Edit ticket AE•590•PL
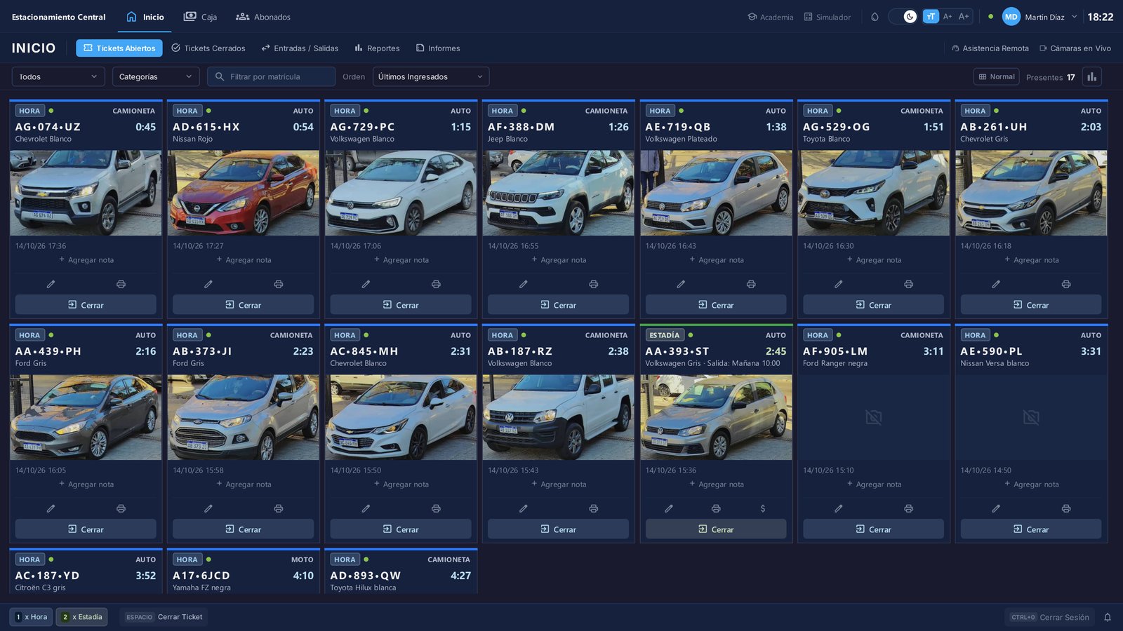Viewport: 1123px width, 631px height. click(996, 508)
